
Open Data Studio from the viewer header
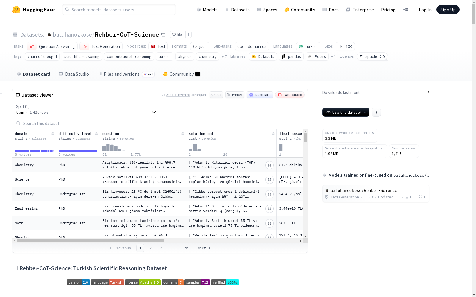(x=290, y=95)
